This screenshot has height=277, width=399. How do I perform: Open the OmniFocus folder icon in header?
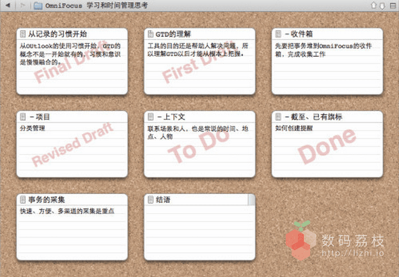coord(38,6)
